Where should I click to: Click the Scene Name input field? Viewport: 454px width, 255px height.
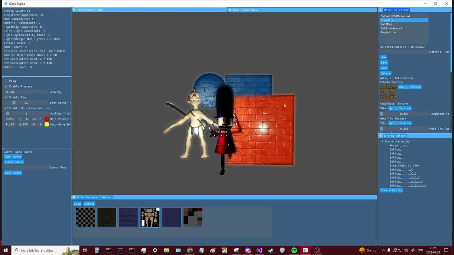pos(26,168)
